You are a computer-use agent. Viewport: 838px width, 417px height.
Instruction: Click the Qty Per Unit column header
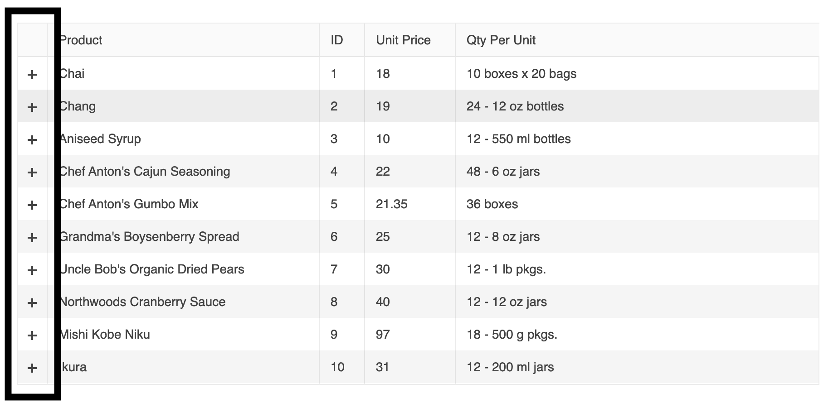tap(501, 40)
